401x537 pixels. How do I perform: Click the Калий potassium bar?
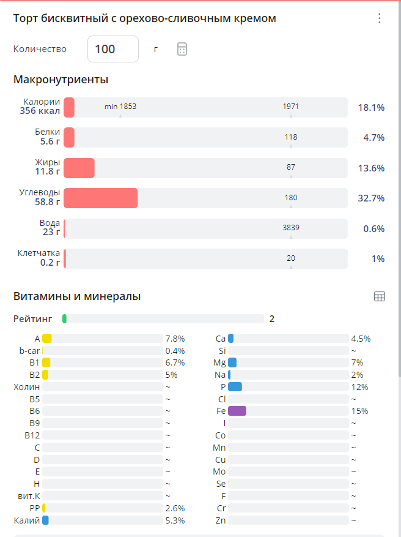(x=102, y=520)
